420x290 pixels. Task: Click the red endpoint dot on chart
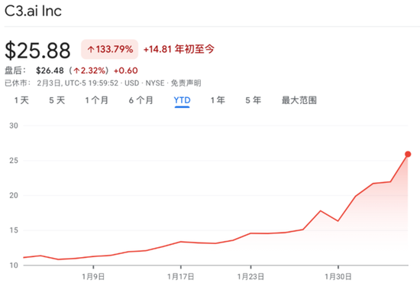(408, 154)
